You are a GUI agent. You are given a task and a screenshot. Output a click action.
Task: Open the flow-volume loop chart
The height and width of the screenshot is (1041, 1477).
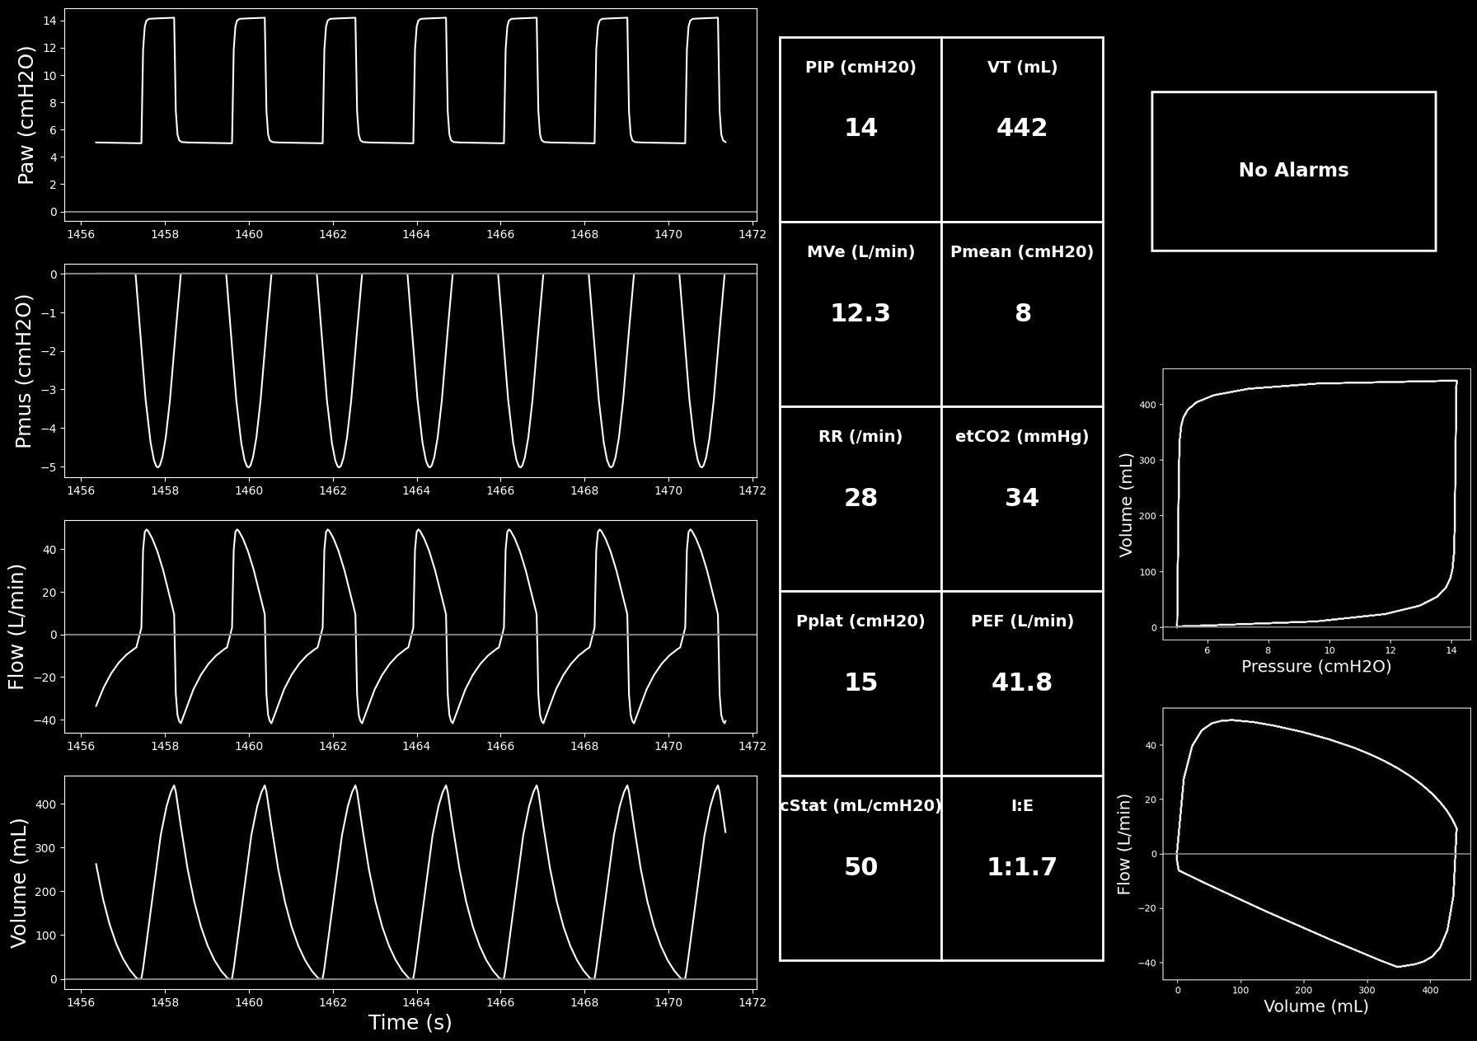click(1316, 843)
